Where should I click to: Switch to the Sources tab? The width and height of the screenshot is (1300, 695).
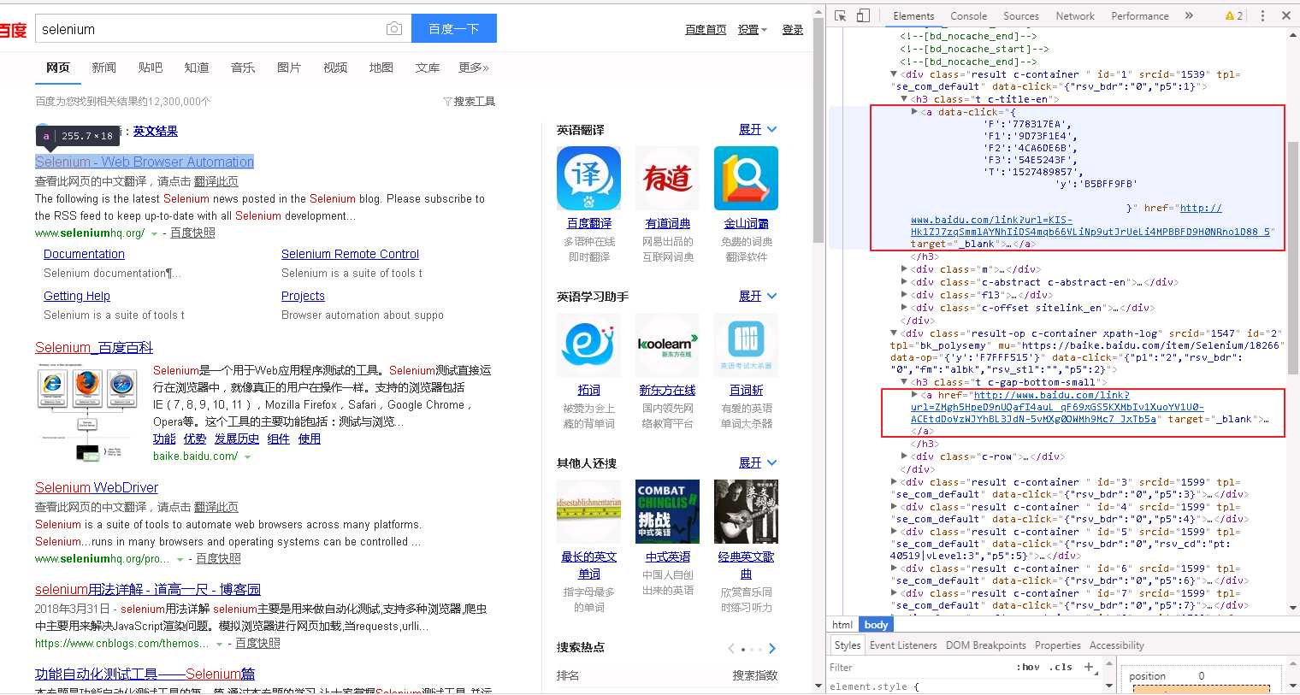(x=1020, y=15)
